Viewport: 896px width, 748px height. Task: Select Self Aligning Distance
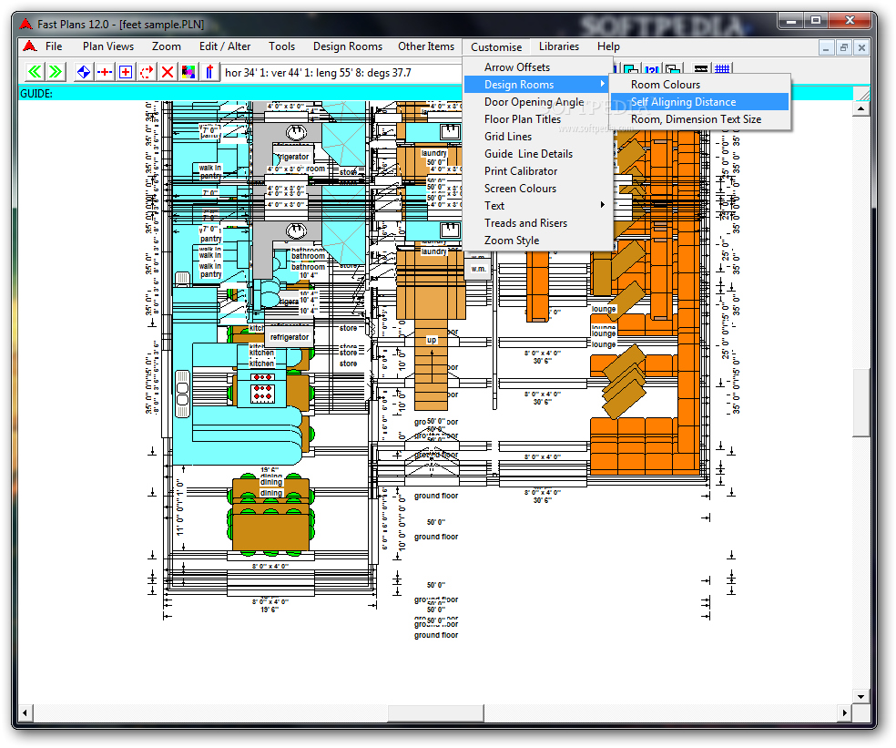(700, 102)
